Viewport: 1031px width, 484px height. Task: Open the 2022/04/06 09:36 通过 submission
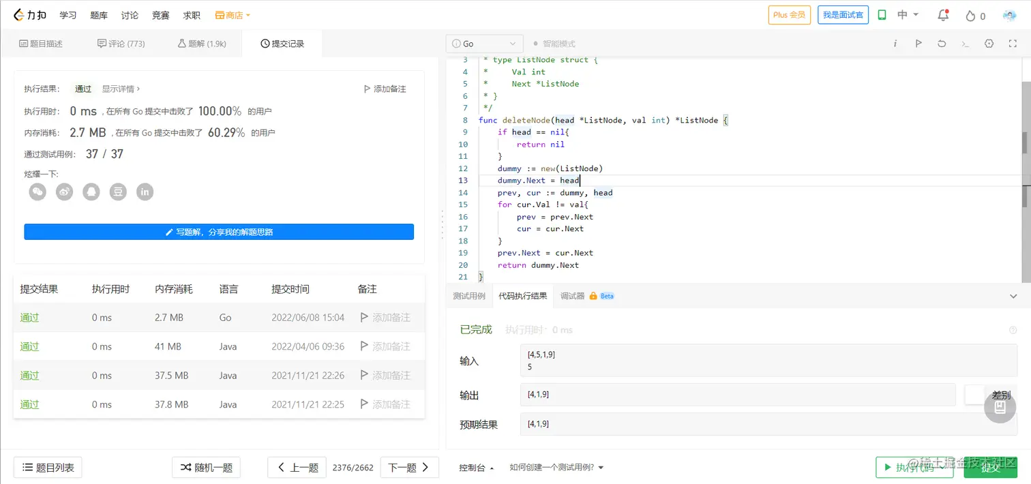(29, 346)
